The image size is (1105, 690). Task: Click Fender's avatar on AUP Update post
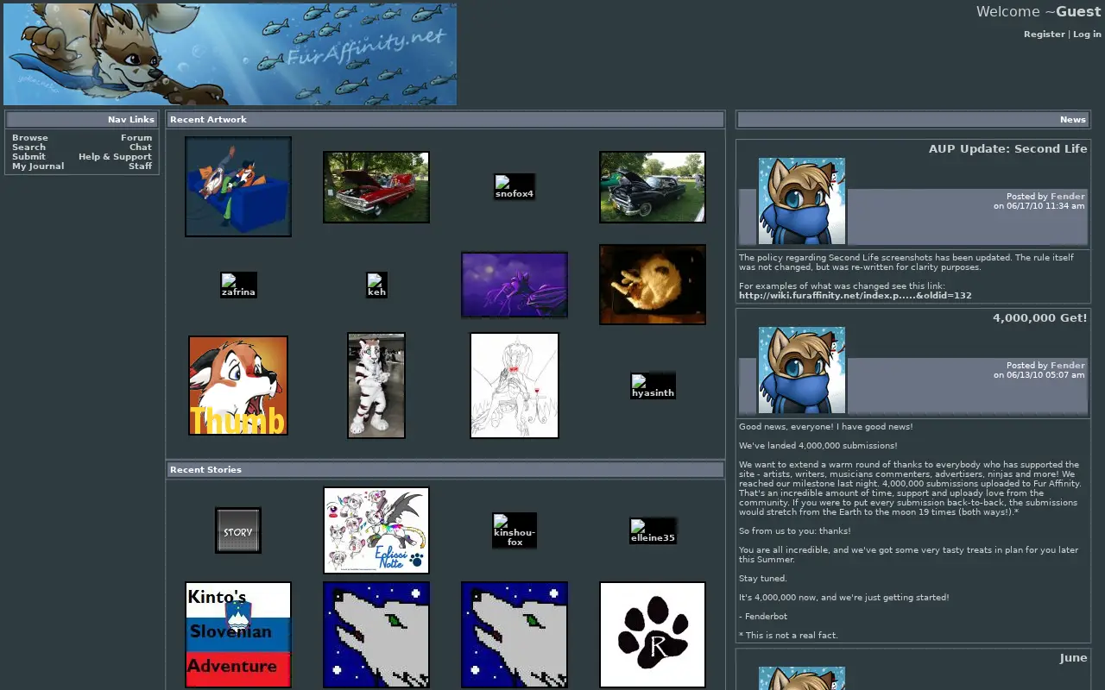pos(802,201)
